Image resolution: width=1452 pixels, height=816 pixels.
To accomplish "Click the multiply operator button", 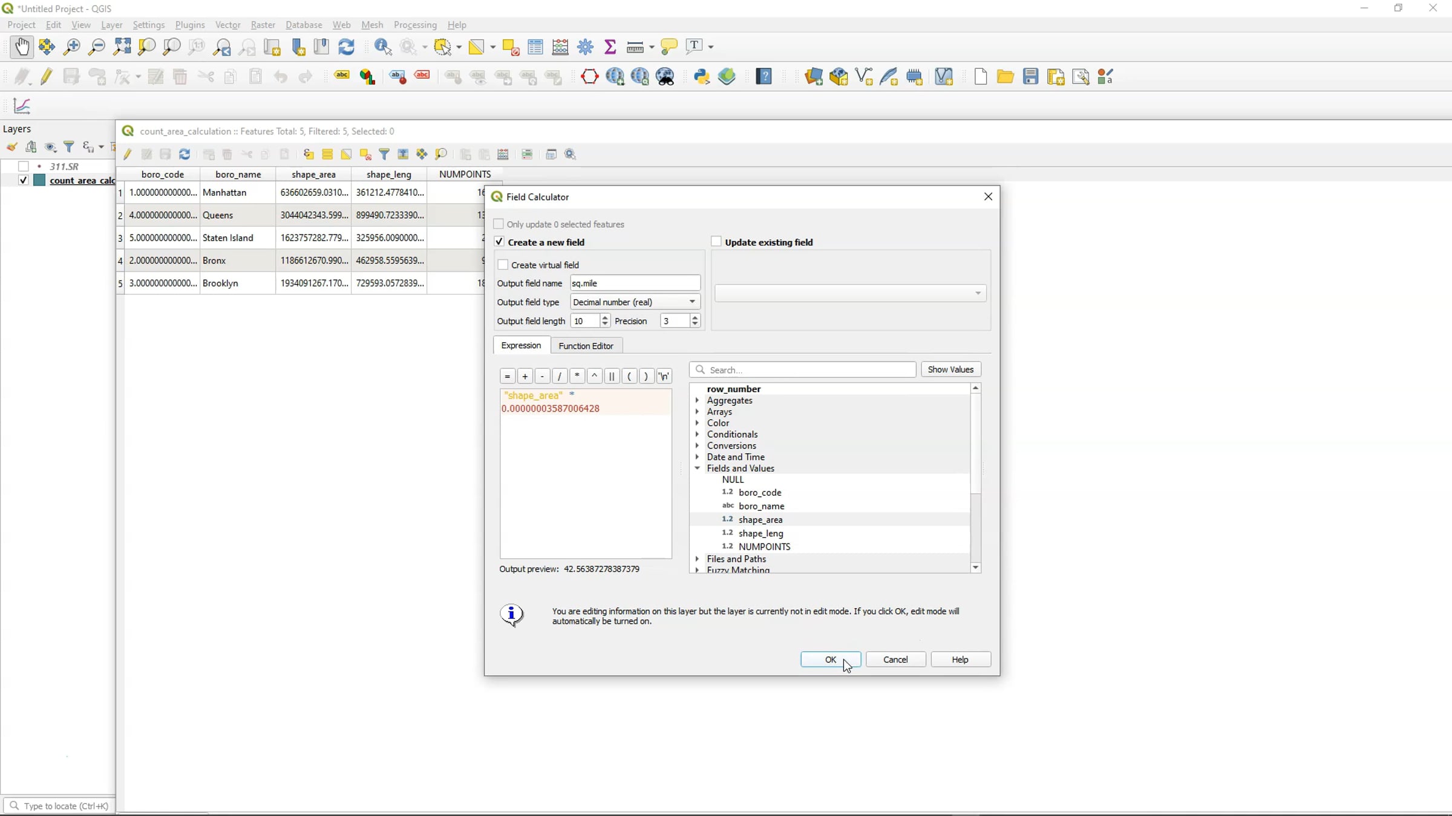I will click(577, 376).
